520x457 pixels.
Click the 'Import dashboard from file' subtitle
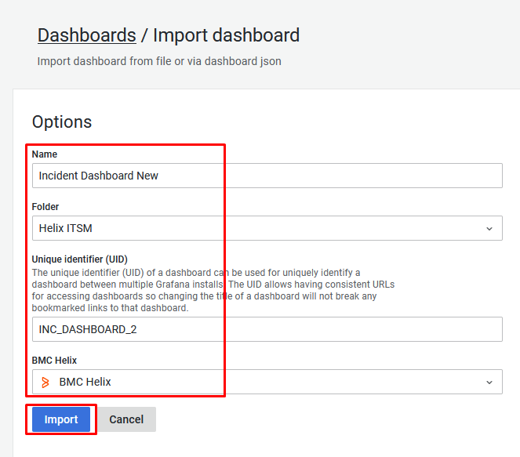point(159,61)
